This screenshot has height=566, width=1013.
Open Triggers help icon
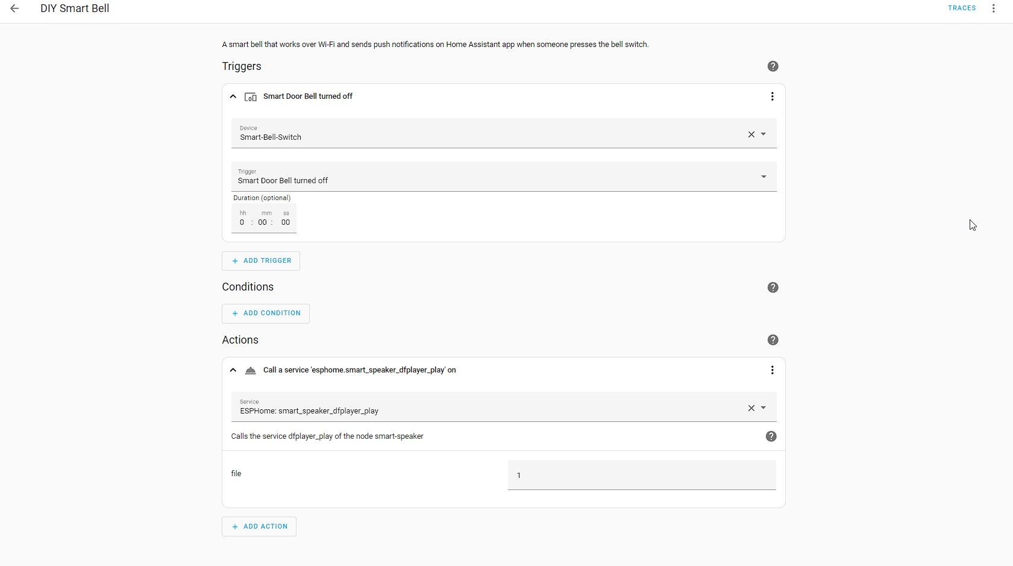[x=773, y=66]
